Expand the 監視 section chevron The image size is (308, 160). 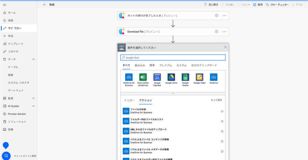[33, 98]
